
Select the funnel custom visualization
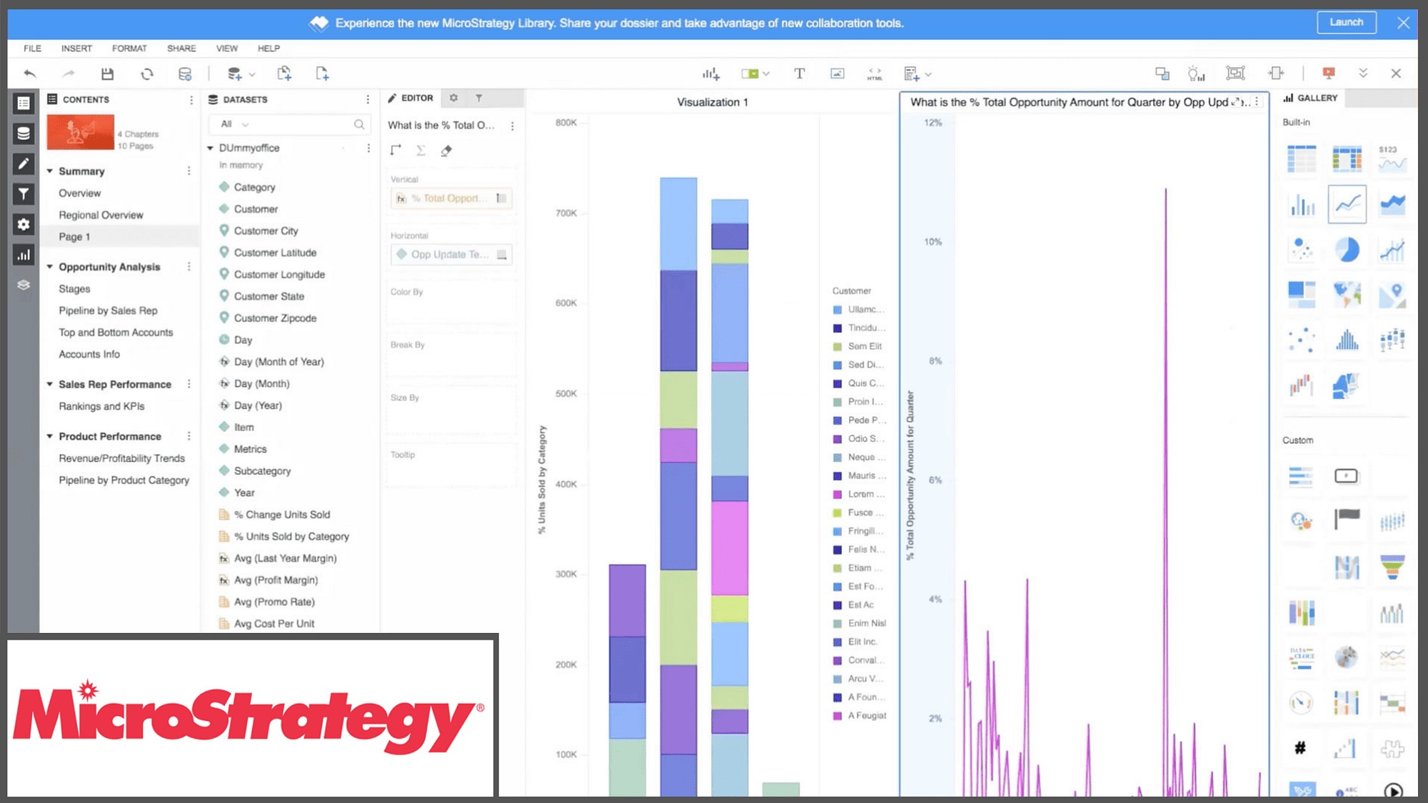pos(1392,567)
